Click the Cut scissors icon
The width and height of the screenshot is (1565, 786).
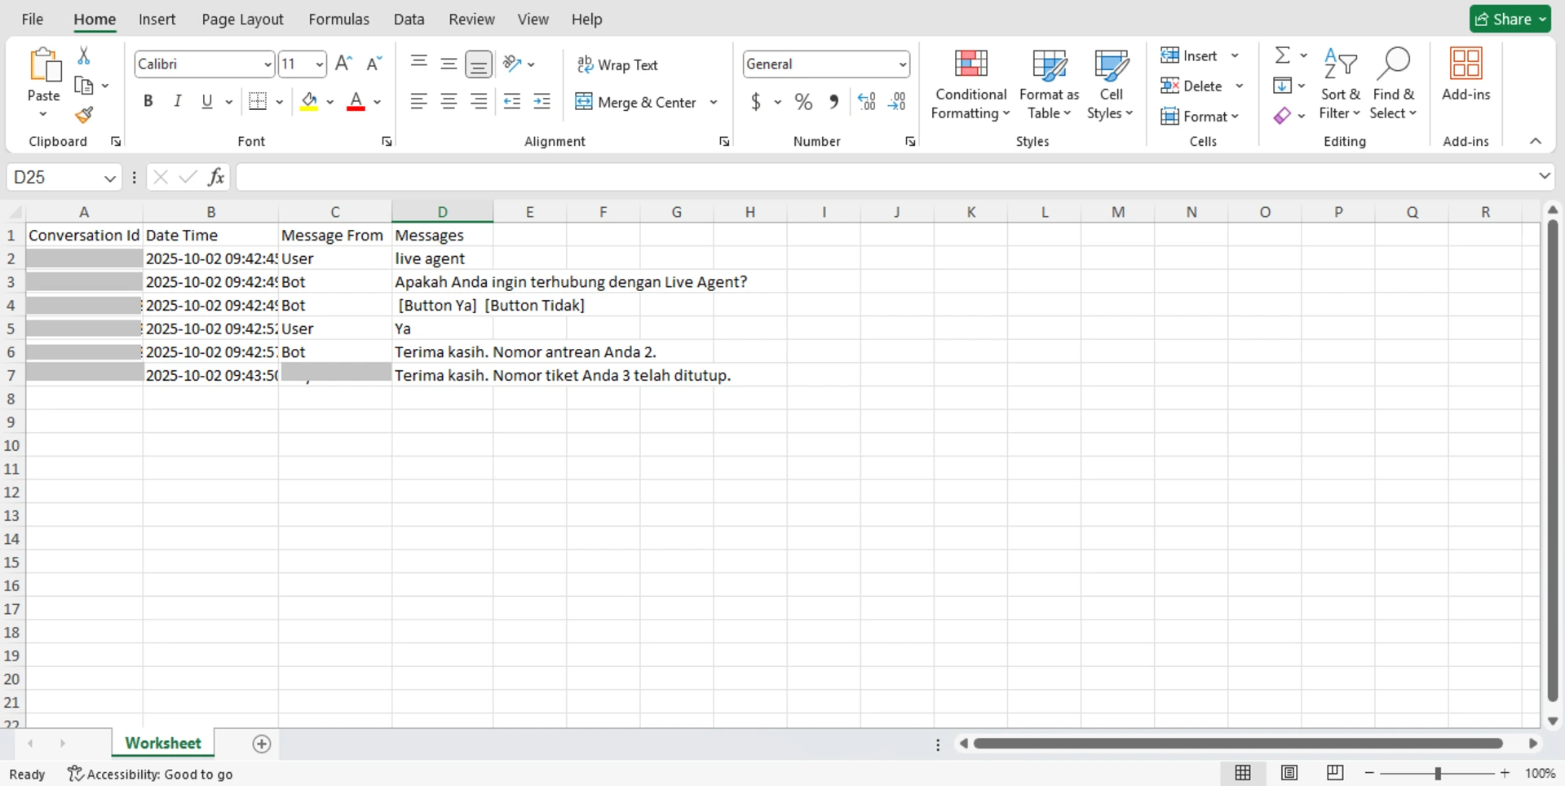pyautogui.click(x=83, y=56)
